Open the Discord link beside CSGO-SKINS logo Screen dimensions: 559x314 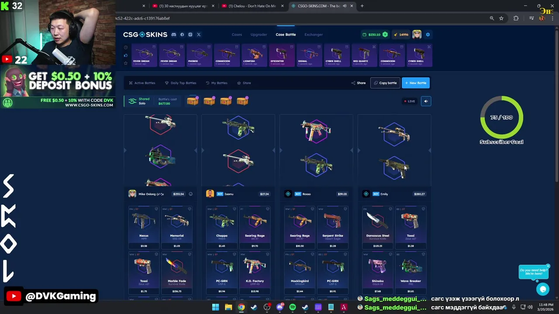click(174, 34)
